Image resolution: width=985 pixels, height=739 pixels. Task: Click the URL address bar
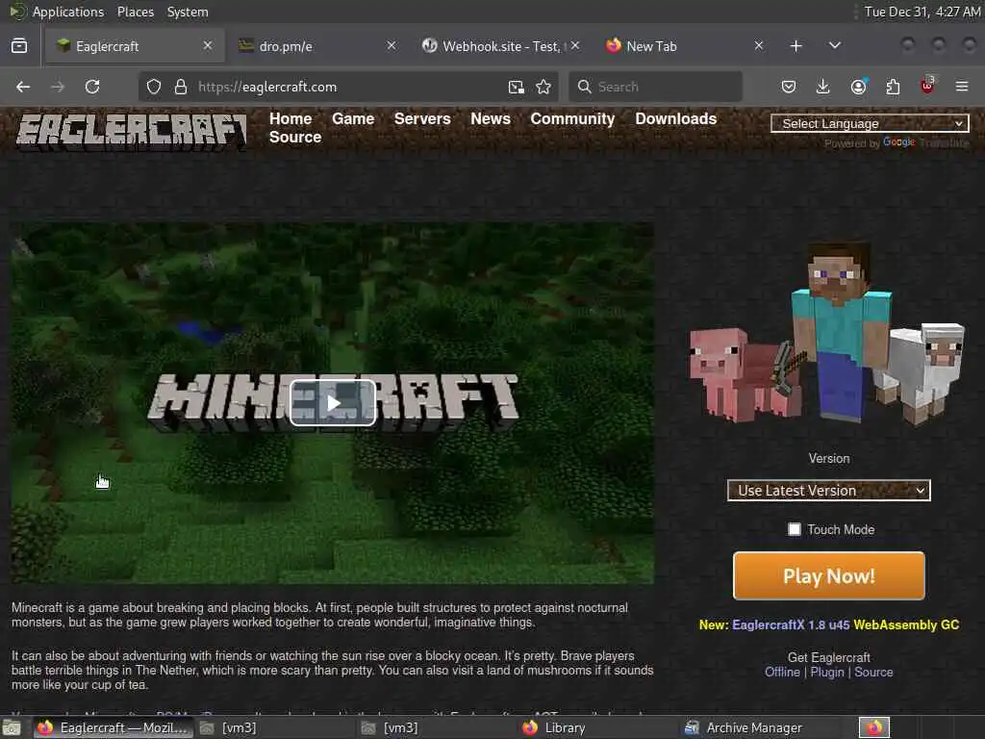348,87
